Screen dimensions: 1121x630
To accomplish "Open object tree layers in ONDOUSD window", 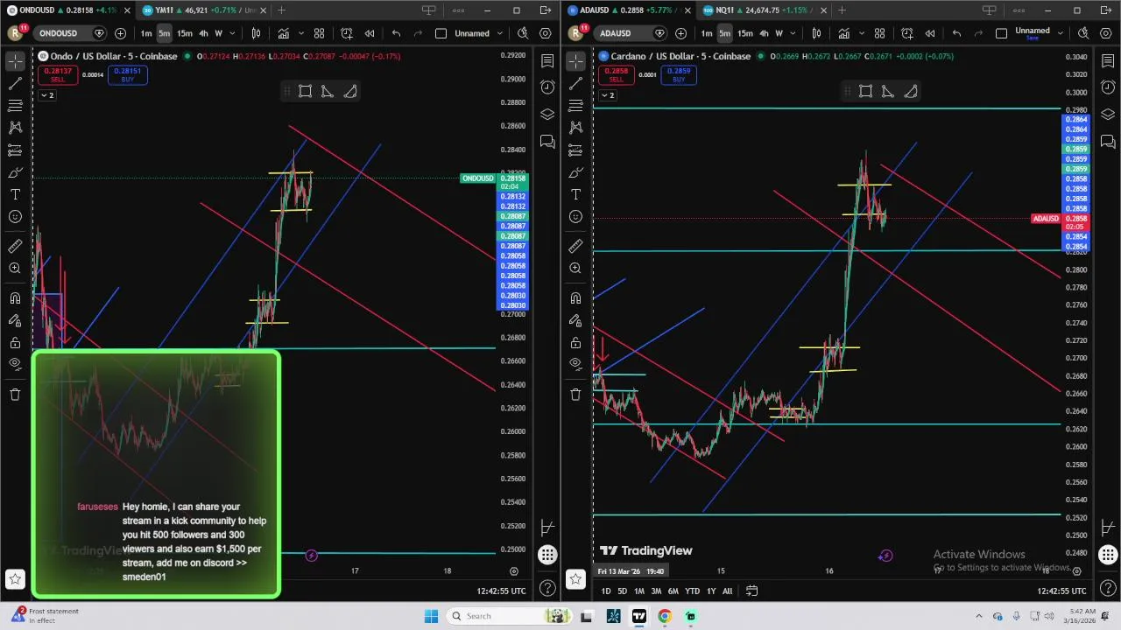I will [547, 115].
